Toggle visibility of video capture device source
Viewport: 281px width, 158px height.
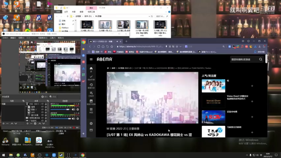[43, 118]
